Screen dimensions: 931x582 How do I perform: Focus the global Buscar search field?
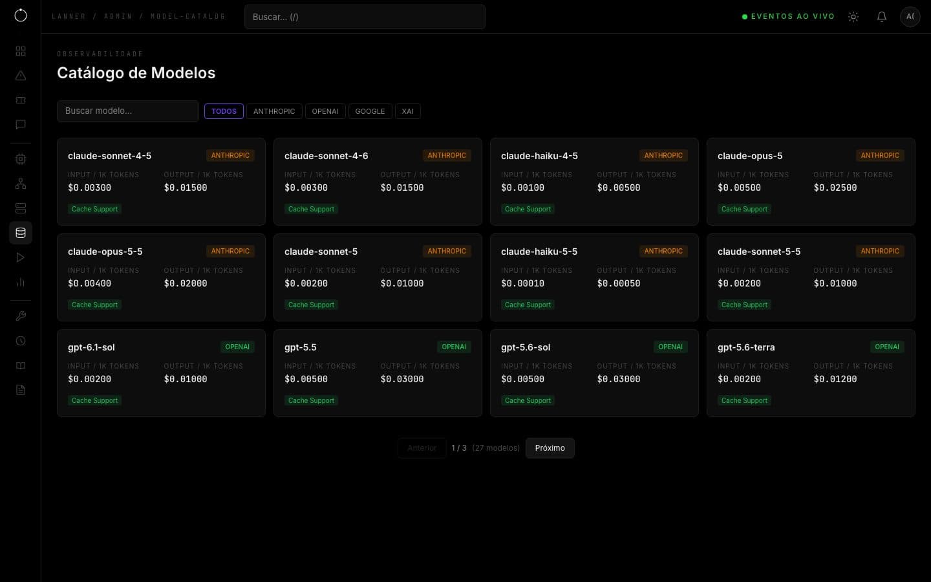[365, 17]
